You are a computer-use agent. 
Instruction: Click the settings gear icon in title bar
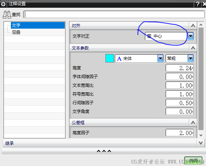click(x=3, y=4)
